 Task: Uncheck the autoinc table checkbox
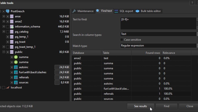[12, 67]
